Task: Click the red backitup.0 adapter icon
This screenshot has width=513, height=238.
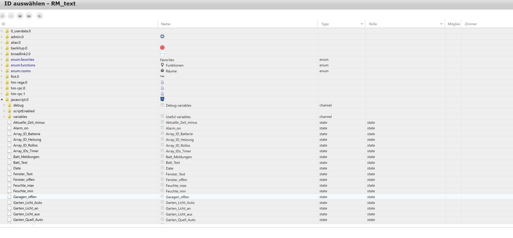Action: coord(162,48)
